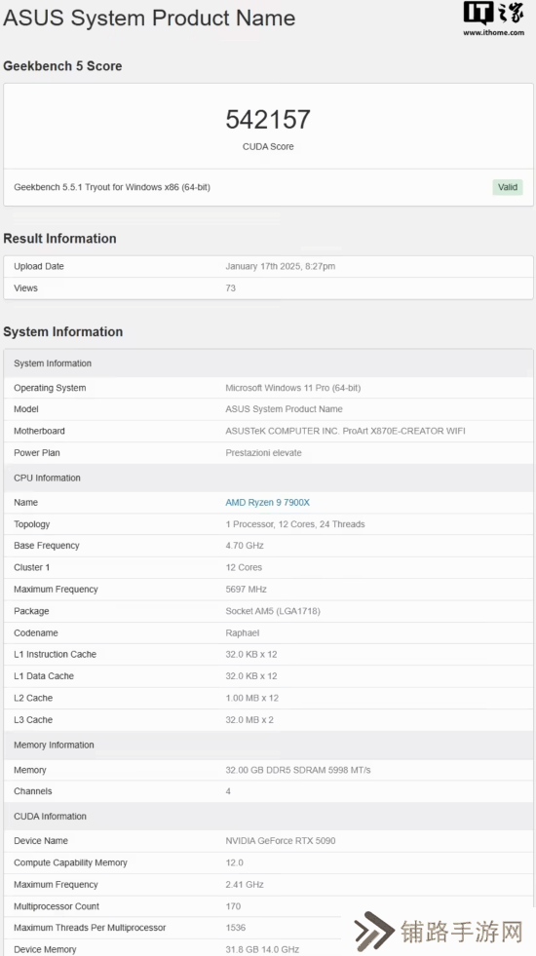
Task: Click the Power Plan label
Action: click(37, 453)
